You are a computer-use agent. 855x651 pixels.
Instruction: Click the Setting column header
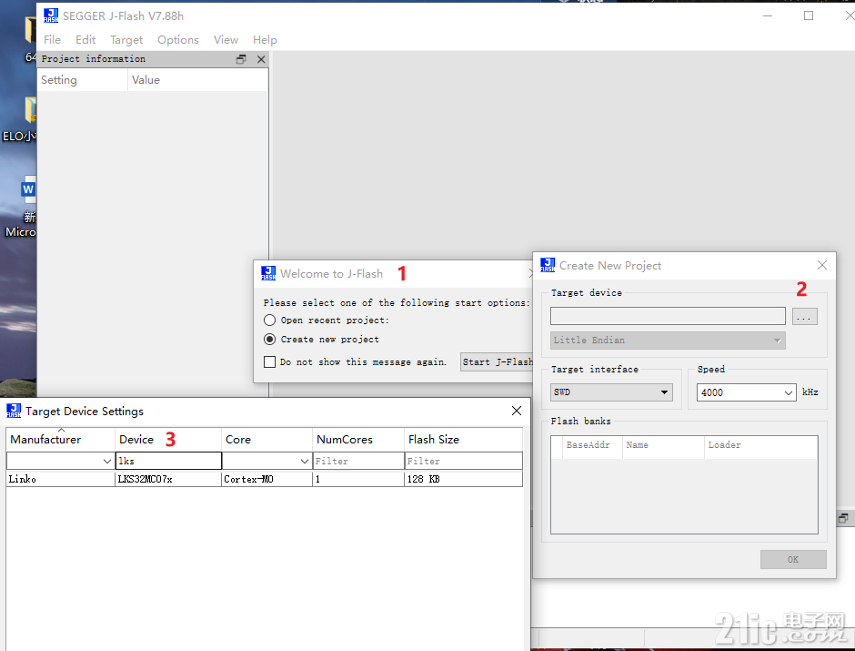coord(83,80)
